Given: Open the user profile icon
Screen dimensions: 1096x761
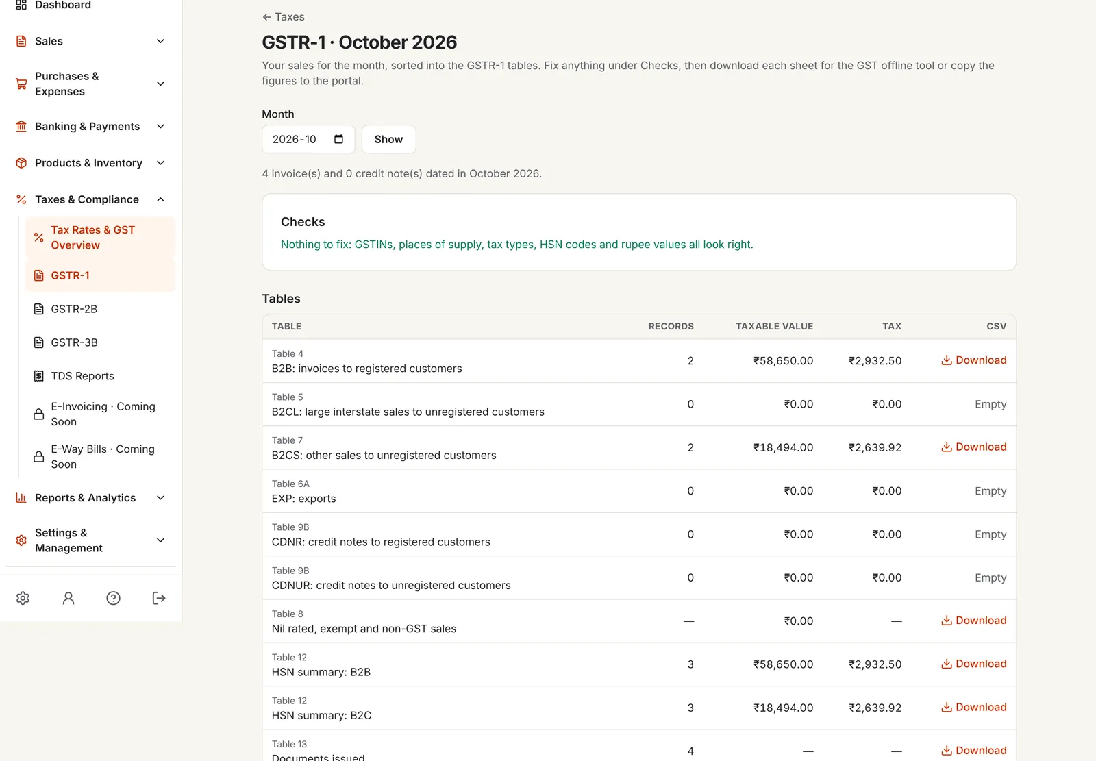Looking at the screenshot, I should 68,598.
